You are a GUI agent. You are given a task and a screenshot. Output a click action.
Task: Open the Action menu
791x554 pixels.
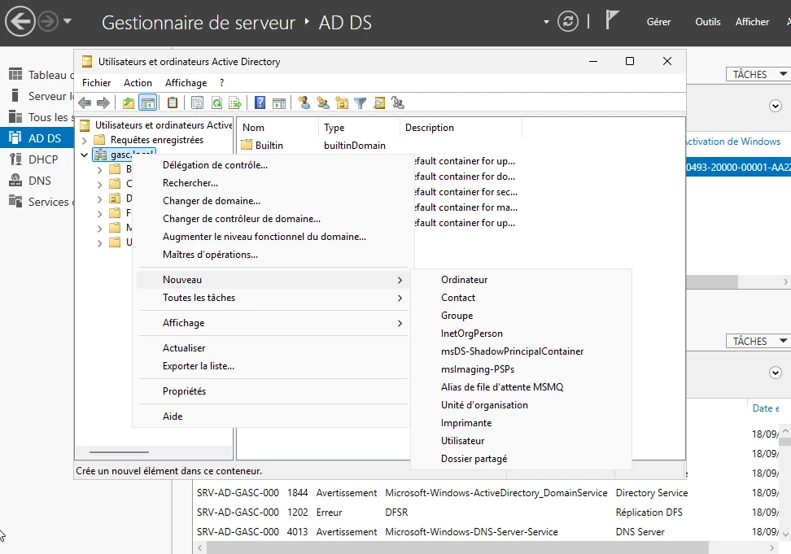138,83
